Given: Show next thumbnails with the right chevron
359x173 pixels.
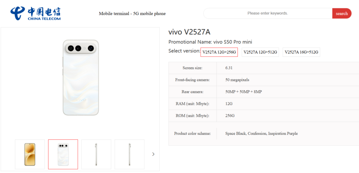Looking at the screenshot, I should tap(153, 154).
